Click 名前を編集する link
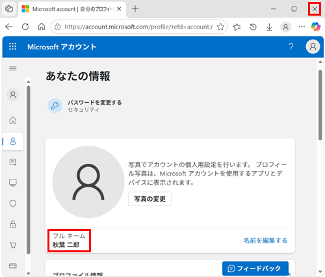Image resolution: width=325 pixels, height=277 pixels. [265, 241]
